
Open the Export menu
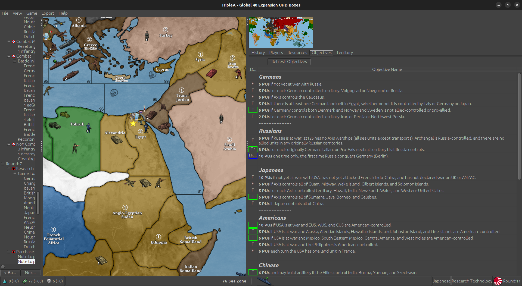click(x=48, y=13)
